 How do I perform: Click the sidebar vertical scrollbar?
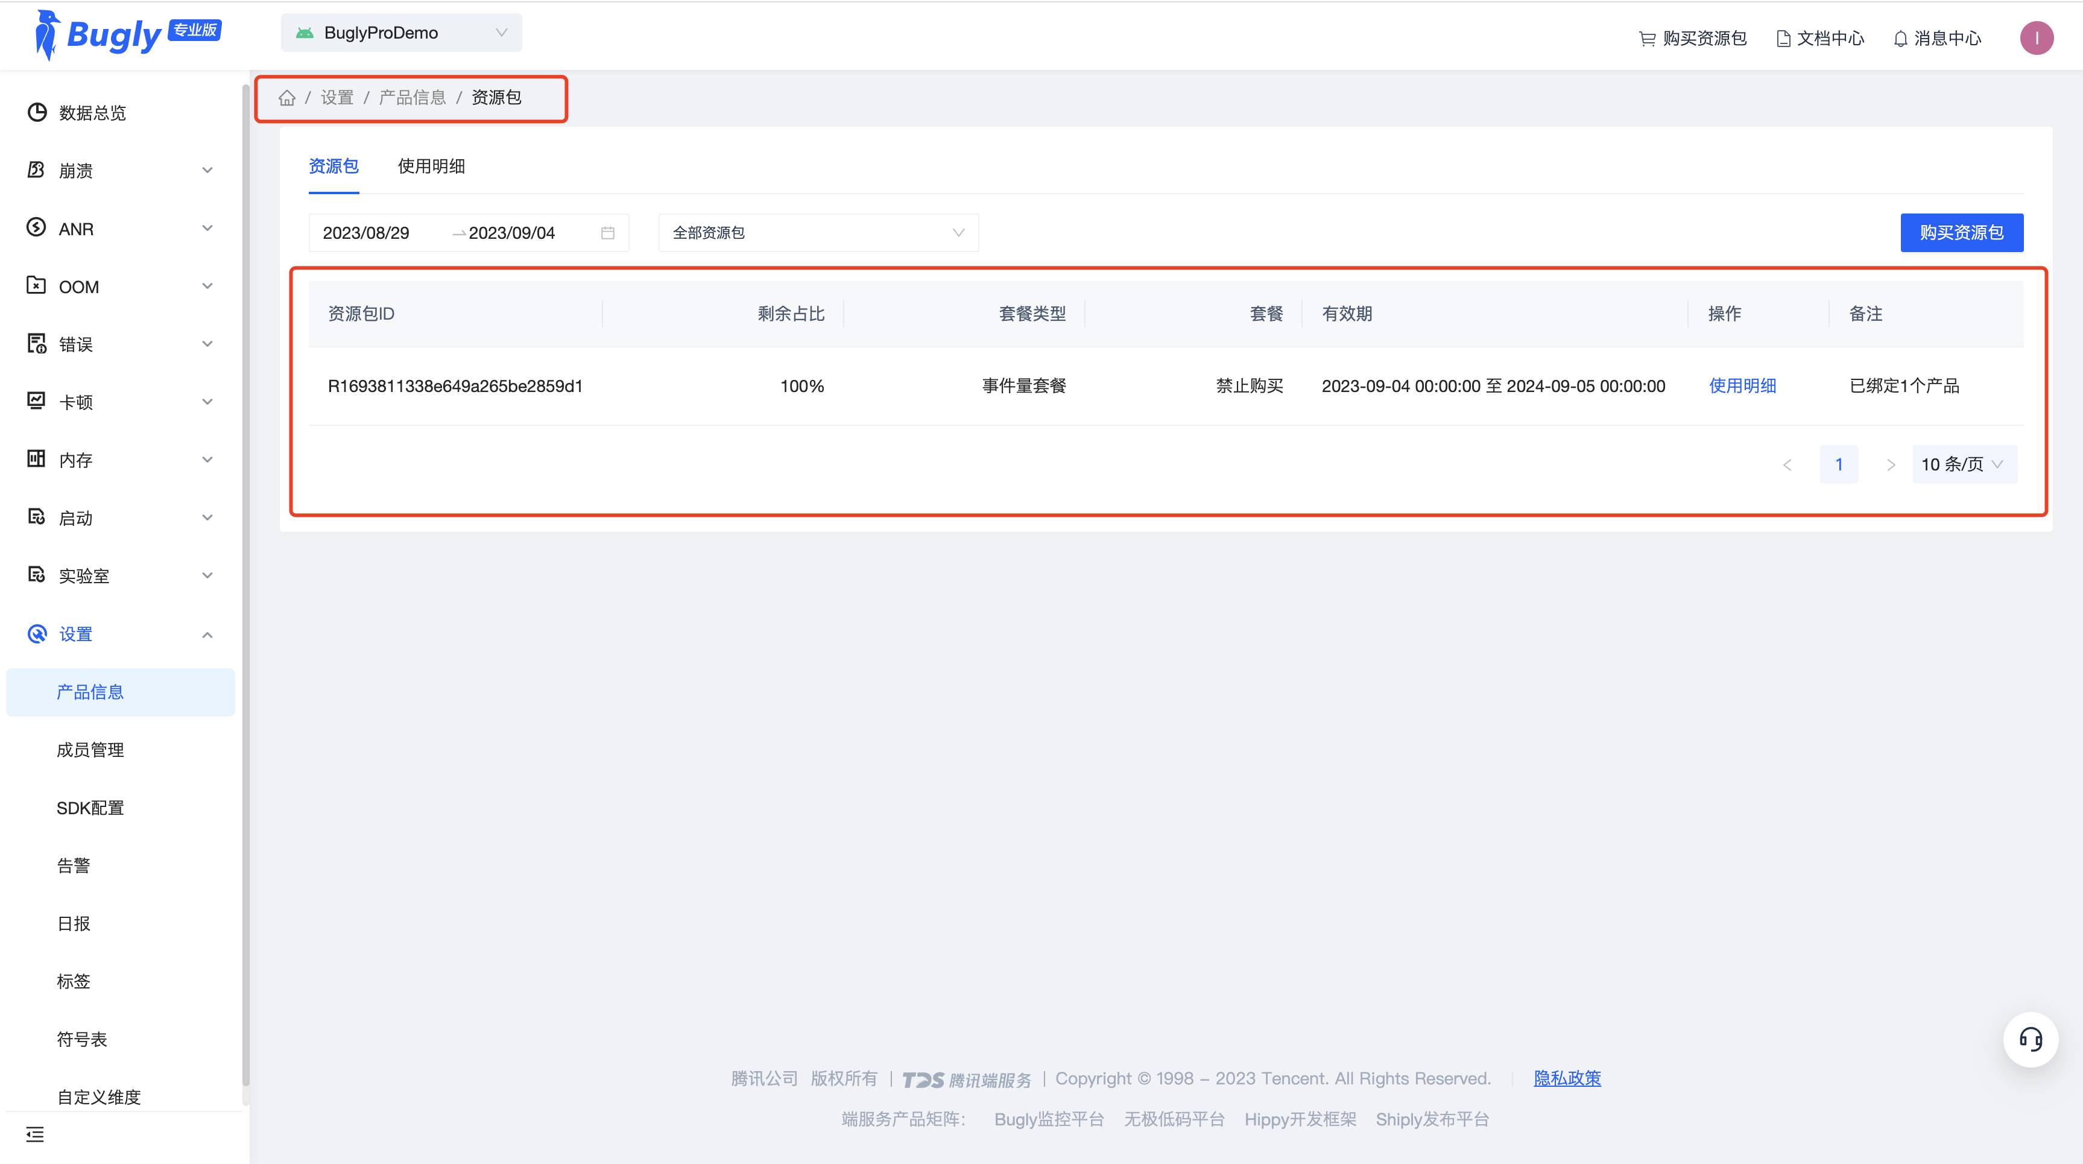tap(246, 584)
